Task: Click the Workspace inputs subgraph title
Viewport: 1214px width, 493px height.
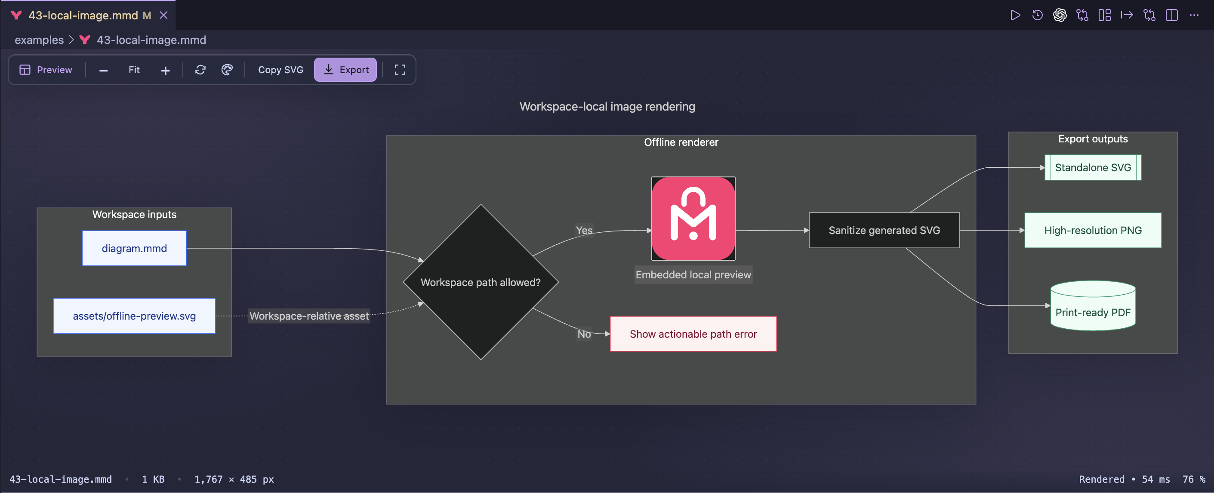Action: (134, 214)
